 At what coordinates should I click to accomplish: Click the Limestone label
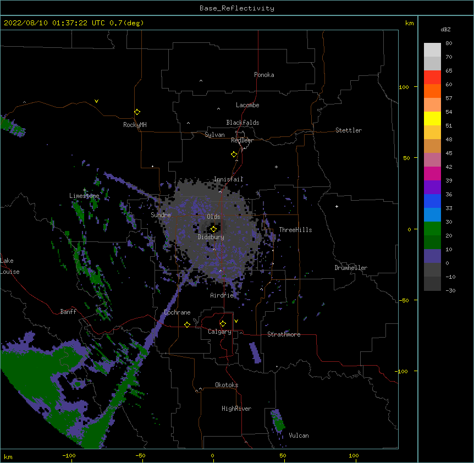coord(84,196)
